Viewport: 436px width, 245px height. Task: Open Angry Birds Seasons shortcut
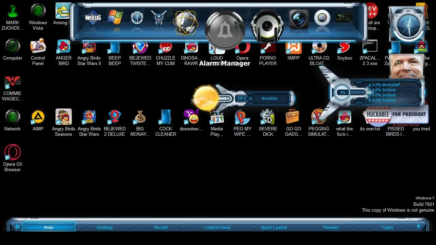click(64, 123)
